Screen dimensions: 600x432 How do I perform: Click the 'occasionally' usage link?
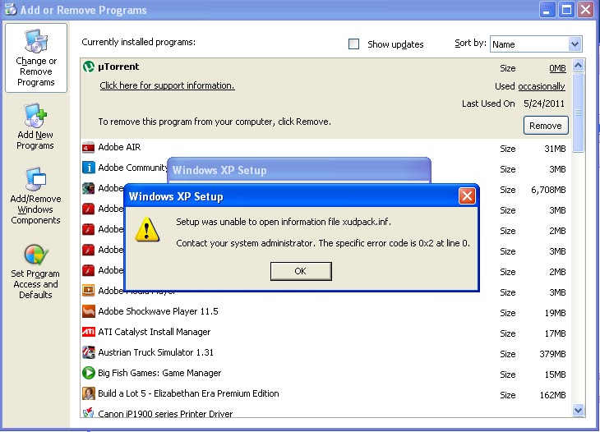click(542, 86)
